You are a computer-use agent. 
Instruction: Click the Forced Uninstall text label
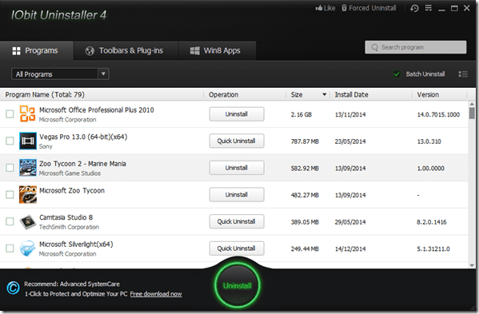373,8
